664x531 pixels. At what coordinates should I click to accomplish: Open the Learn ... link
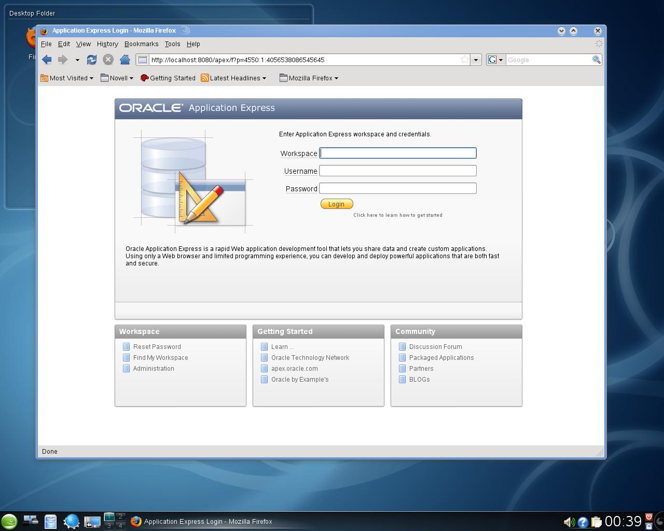click(282, 347)
